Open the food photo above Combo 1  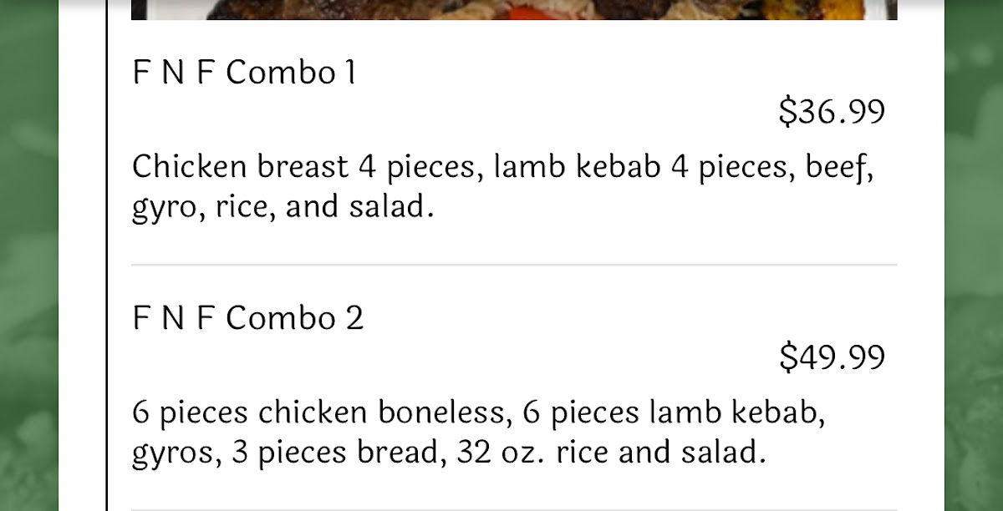(x=513, y=9)
